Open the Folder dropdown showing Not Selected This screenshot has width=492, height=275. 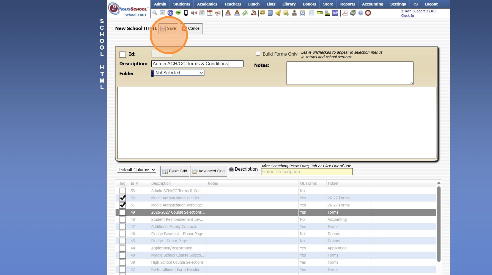click(179, 73)
